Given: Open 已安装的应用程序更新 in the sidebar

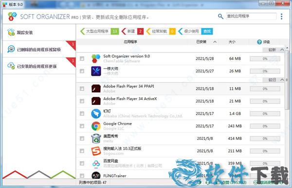Looking at the screenshot, I should (x=39, y=66).
